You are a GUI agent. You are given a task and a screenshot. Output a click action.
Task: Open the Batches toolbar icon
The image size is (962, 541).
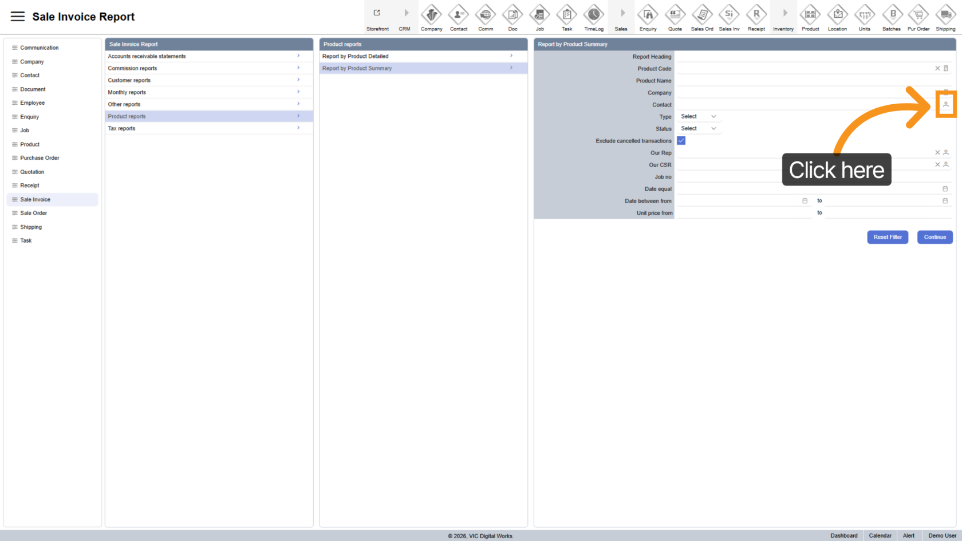(891, 17)
